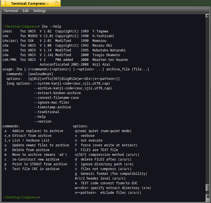The image size is (211, 203).
Task: Click the zoom box in title tab
Action: click(57, 3)
